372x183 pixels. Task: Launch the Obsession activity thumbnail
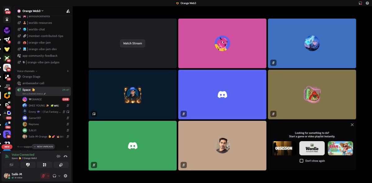tap(284, 148)
